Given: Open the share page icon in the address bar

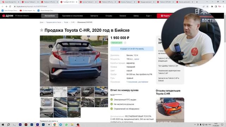Looking at the screenshot, I should coord(203,6).
